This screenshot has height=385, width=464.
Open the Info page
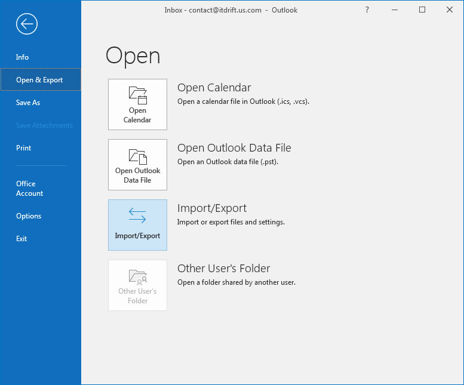coord(22,57)
